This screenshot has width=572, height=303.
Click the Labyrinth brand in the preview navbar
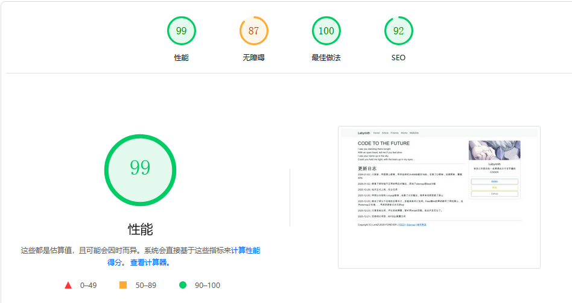point(363,133)
